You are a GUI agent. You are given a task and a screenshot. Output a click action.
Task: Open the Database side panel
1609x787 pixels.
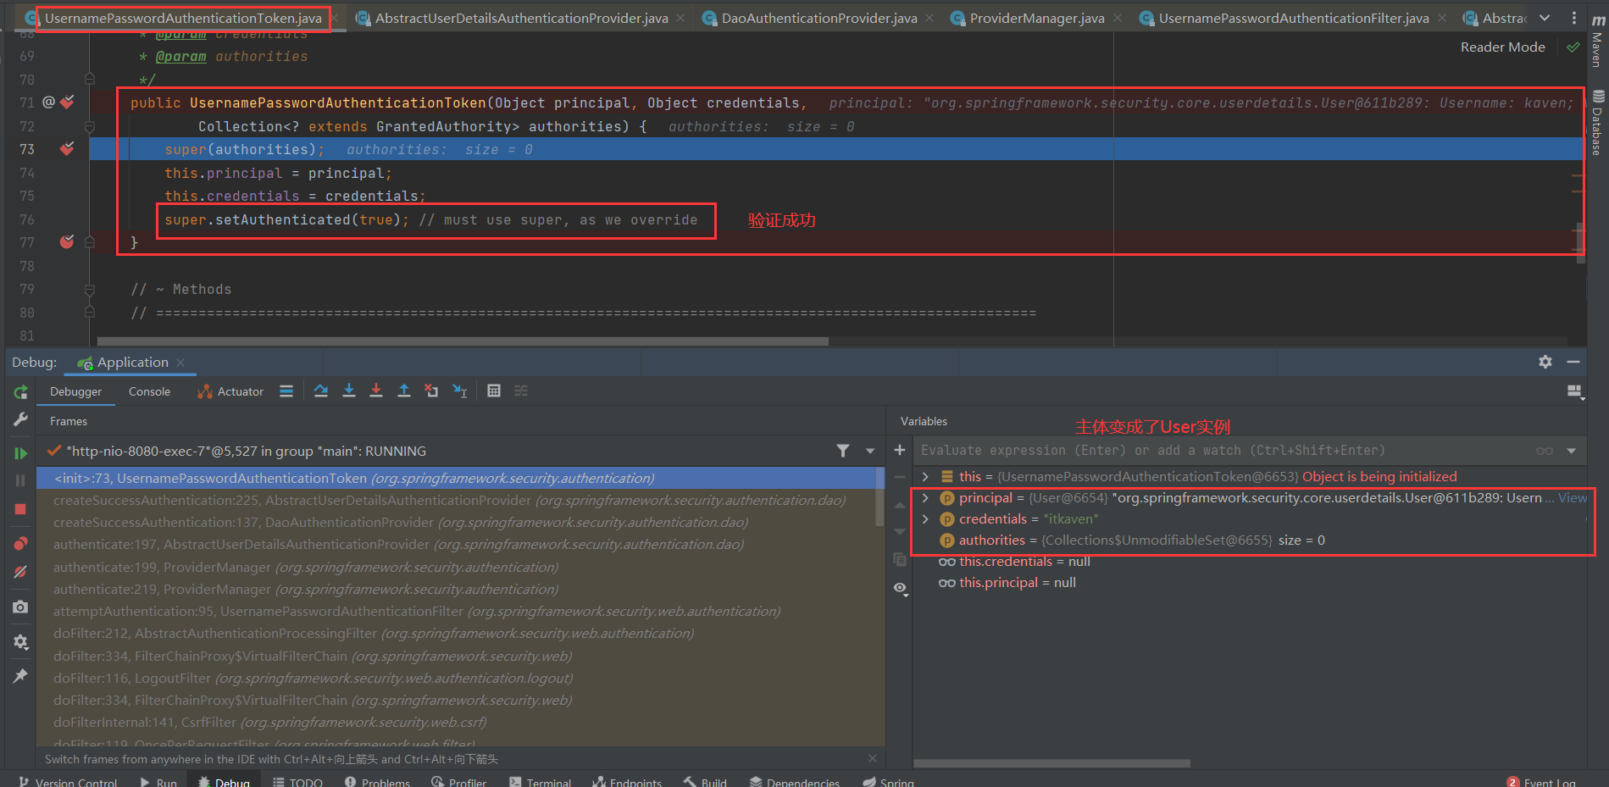point(1597,123)
